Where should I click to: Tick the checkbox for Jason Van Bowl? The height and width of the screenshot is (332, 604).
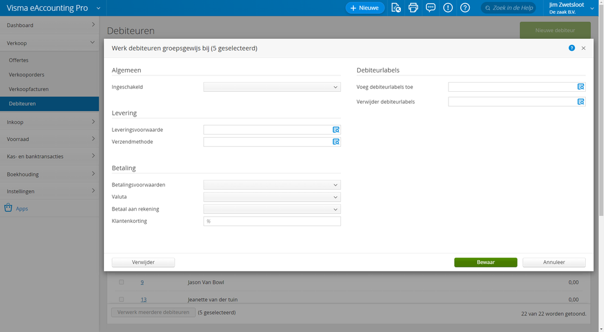(122, 282)
